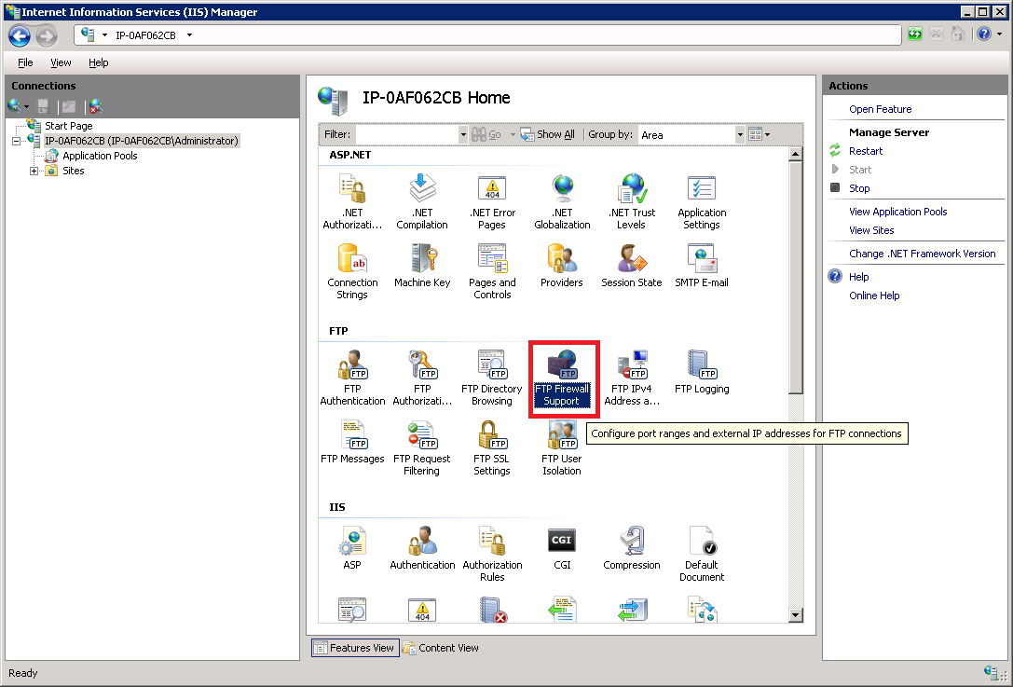1013x687 pixels.
Task: Open Application Settings feature
Action: (702, 201)
